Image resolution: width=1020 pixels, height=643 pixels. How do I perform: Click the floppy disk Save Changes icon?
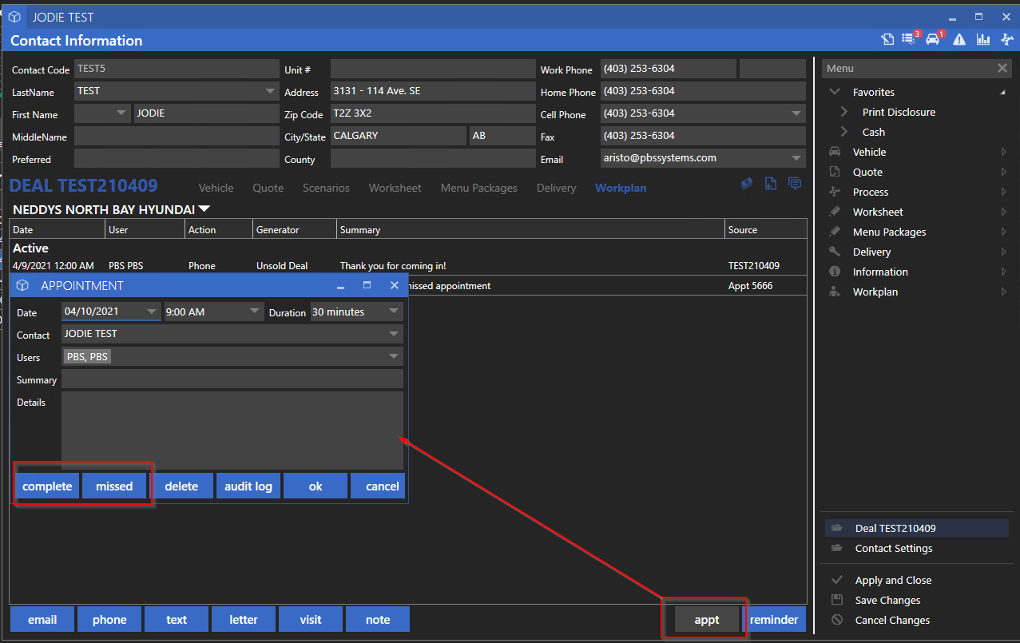coord(837,600)
